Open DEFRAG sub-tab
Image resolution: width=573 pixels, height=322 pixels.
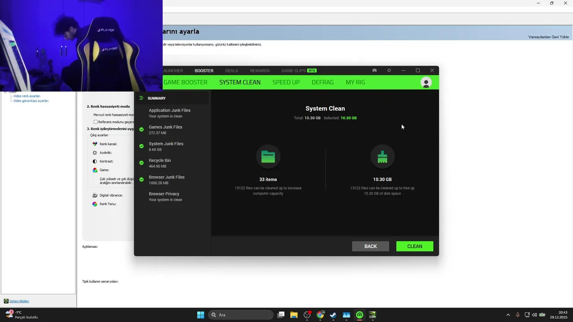click(x=323, y=82)
